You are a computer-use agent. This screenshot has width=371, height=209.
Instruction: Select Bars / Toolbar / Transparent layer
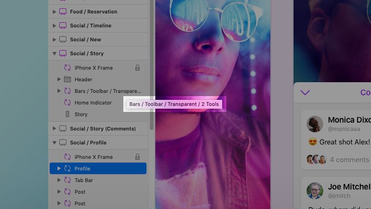click(98, 91)
